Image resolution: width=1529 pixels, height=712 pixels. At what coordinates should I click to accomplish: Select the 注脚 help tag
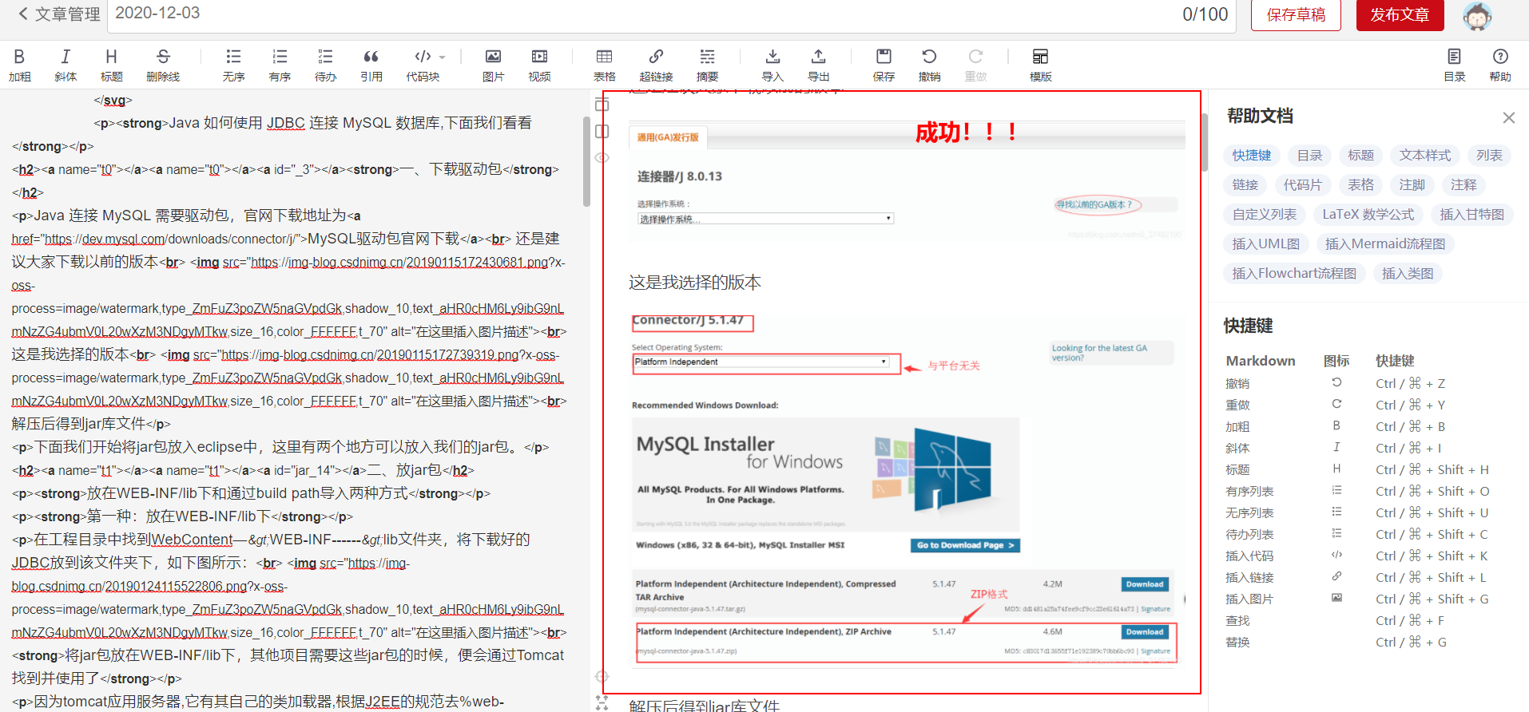point(1412,185)
